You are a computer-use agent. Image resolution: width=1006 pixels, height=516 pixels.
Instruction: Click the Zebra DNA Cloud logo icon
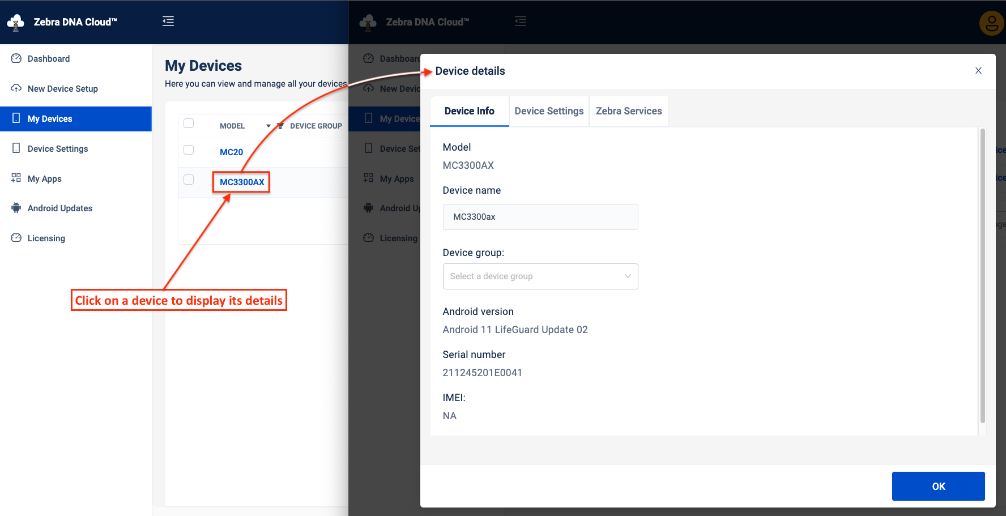pyautogui.click(x=16, y=22)
